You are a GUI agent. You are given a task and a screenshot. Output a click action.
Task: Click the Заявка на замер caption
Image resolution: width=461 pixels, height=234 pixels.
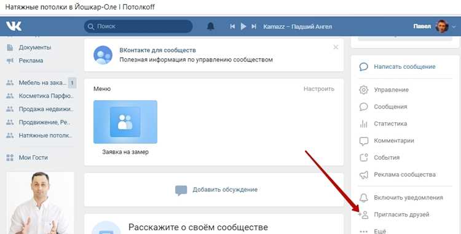tap(125, 152)
